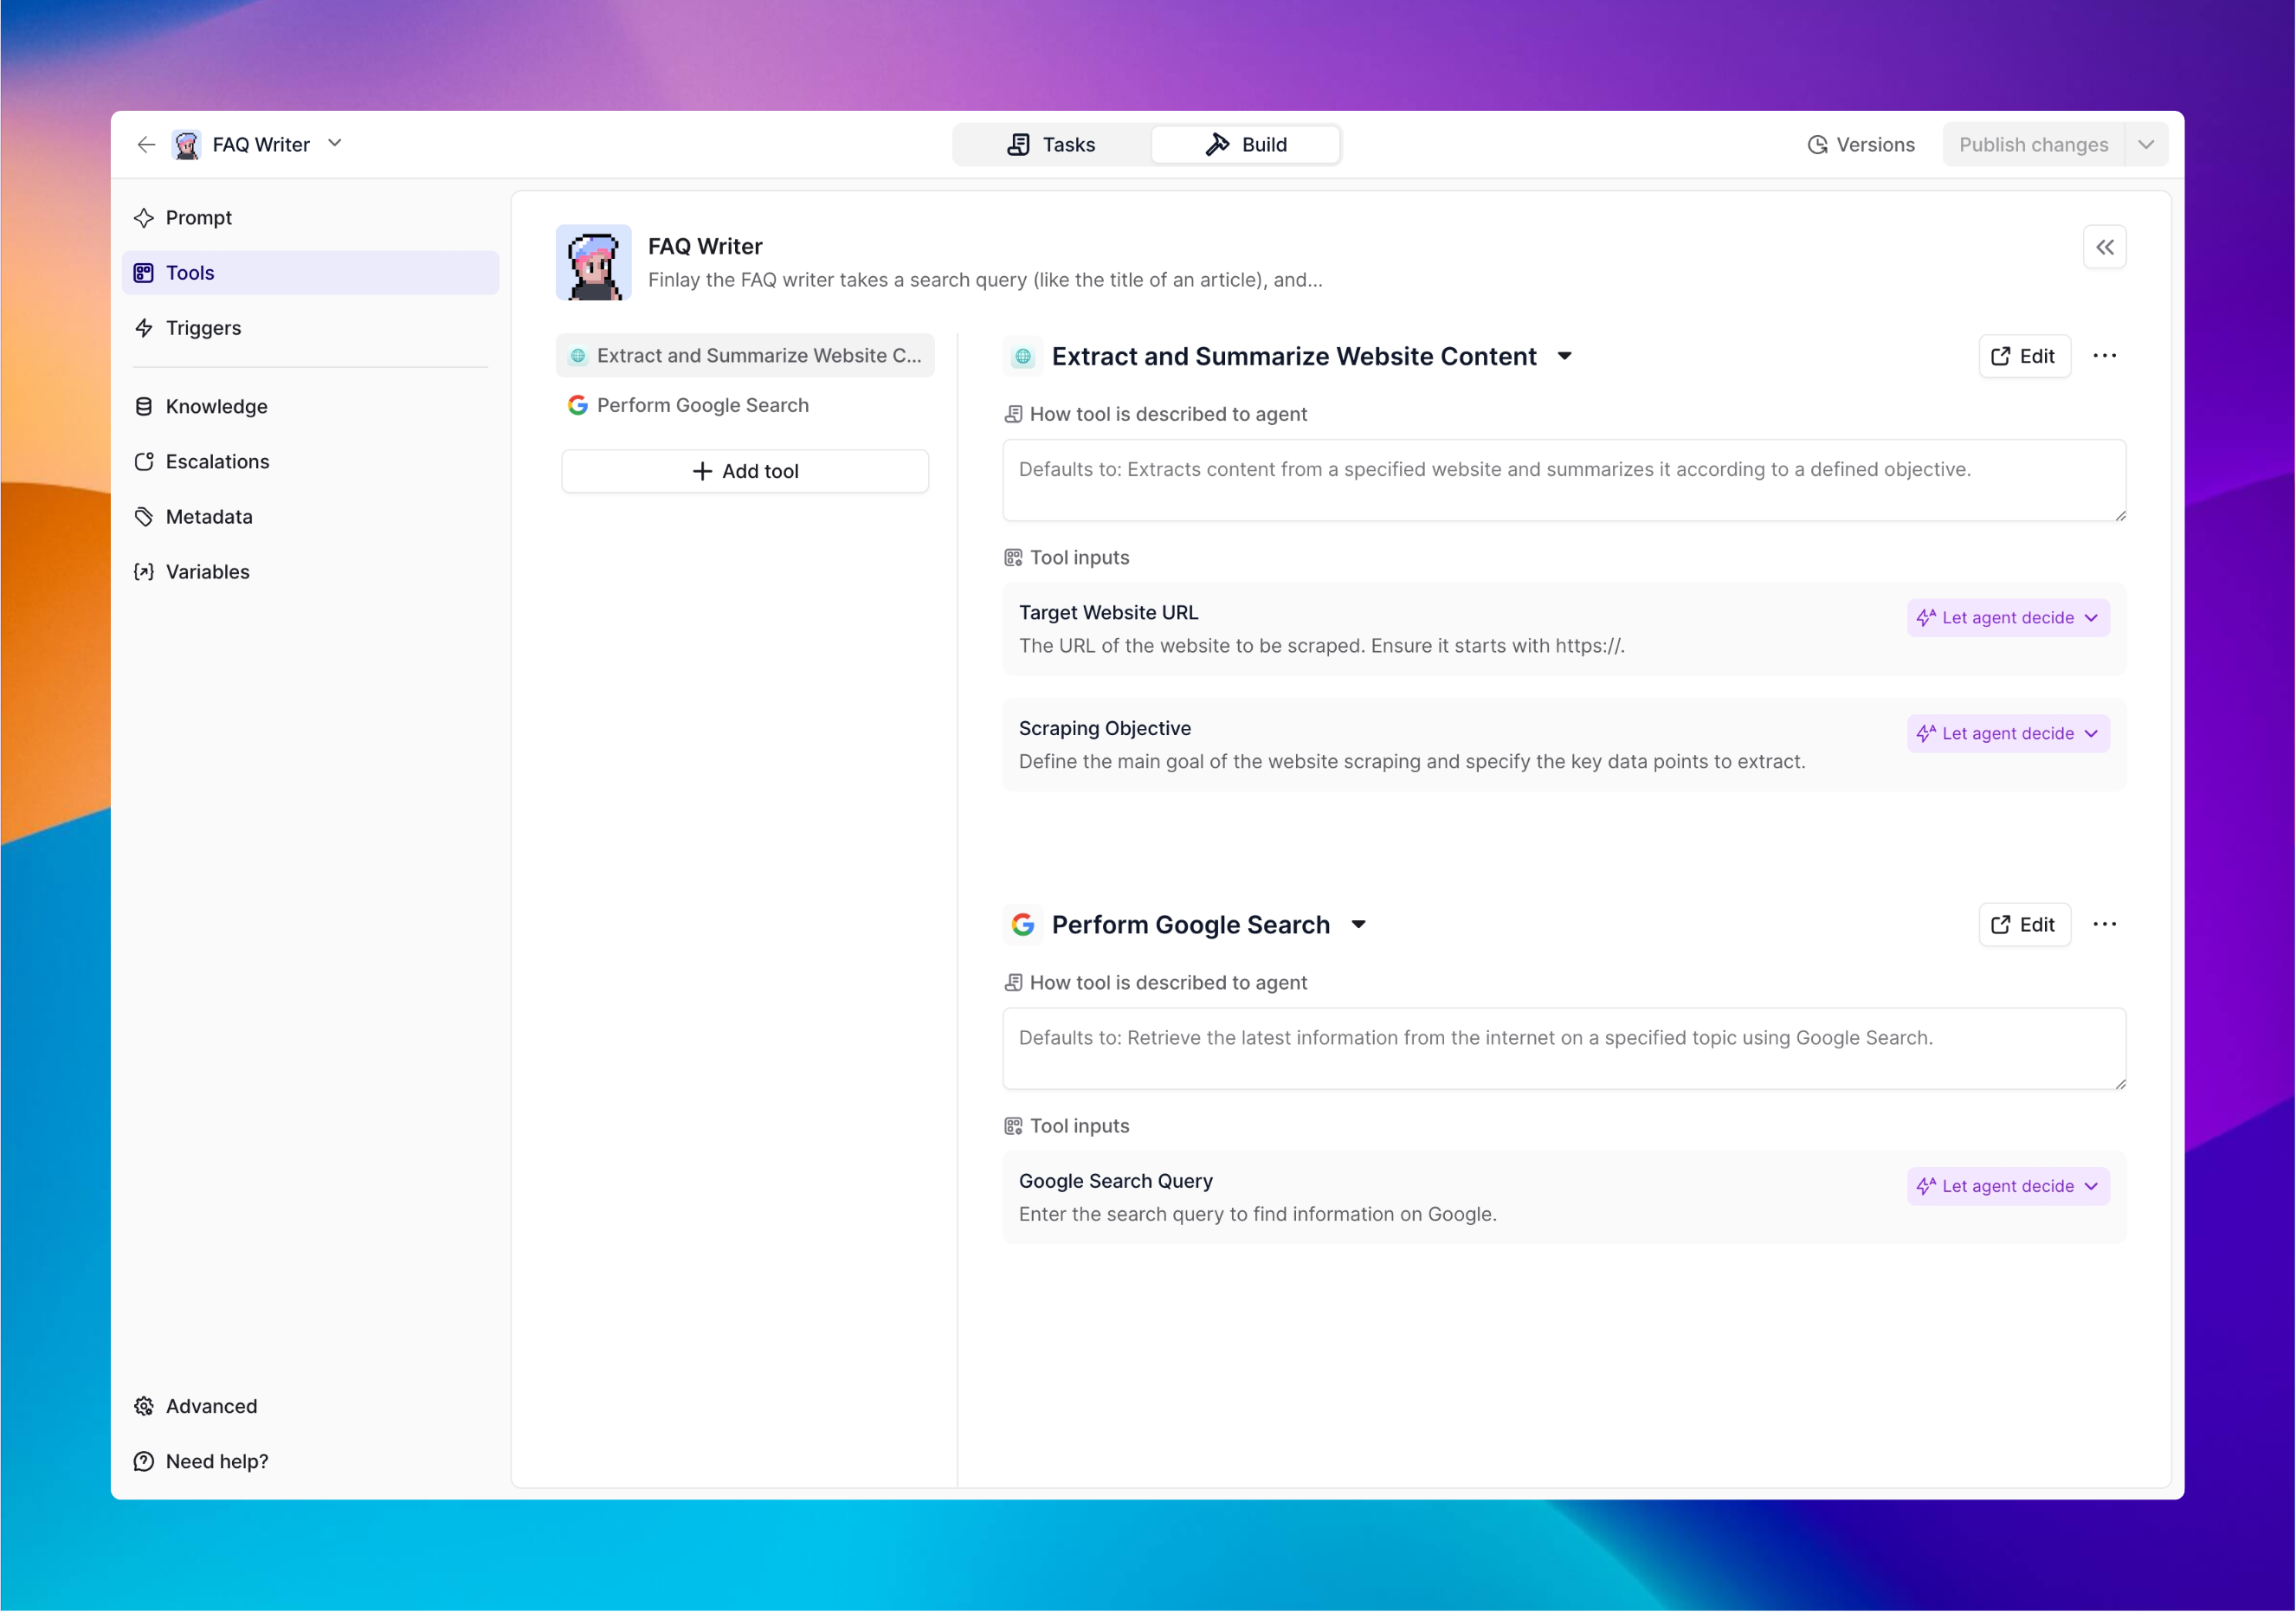Click the Scraping Objective label

click(x=1105, y=729)
